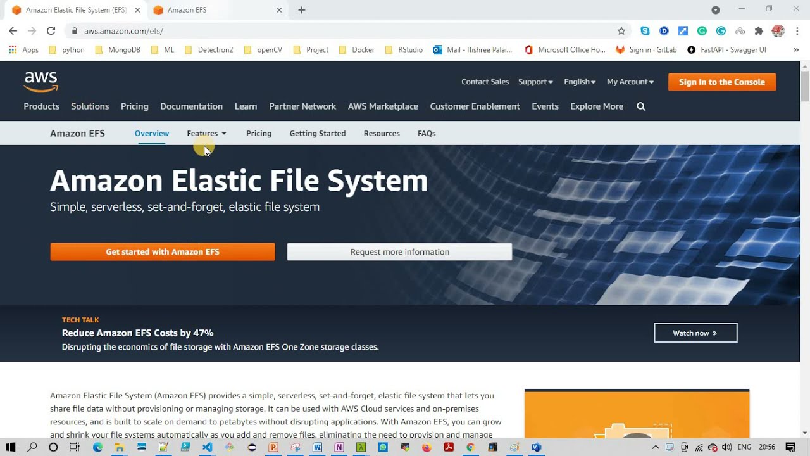
Task: Go to the Getting Started tab
Action: tap(318, 133)
